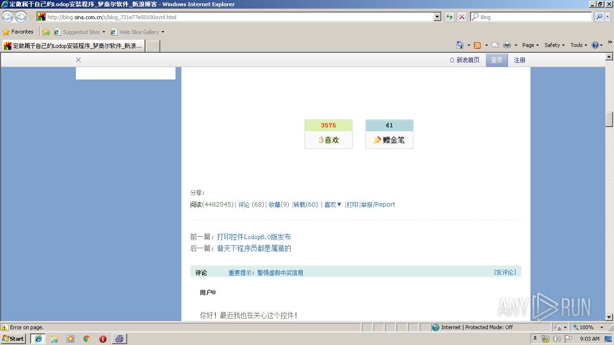Stop loading with the red X icon
This screenshot has width=614, height=345.
(461, 17)
